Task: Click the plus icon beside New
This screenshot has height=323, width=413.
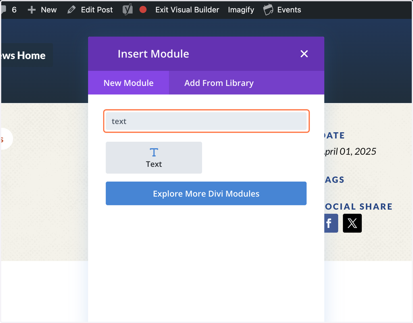Action: tap(32, 10)
